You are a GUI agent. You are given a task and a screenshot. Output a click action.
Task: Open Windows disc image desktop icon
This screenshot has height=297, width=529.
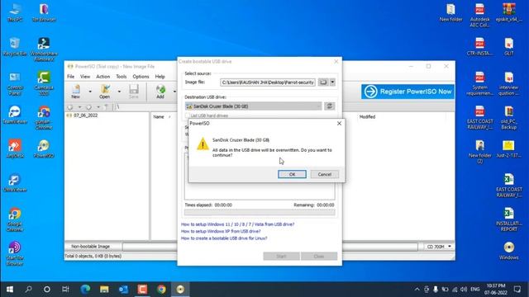pyautogui.click(x=509, y=251)
